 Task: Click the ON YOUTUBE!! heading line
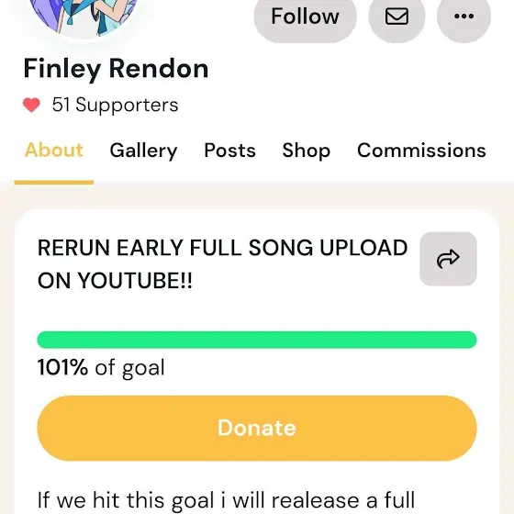pos(115,281)
